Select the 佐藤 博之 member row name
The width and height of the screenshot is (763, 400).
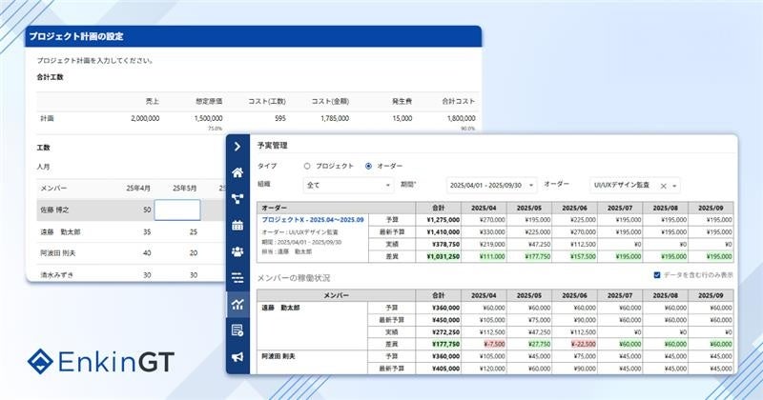(54, 210)
